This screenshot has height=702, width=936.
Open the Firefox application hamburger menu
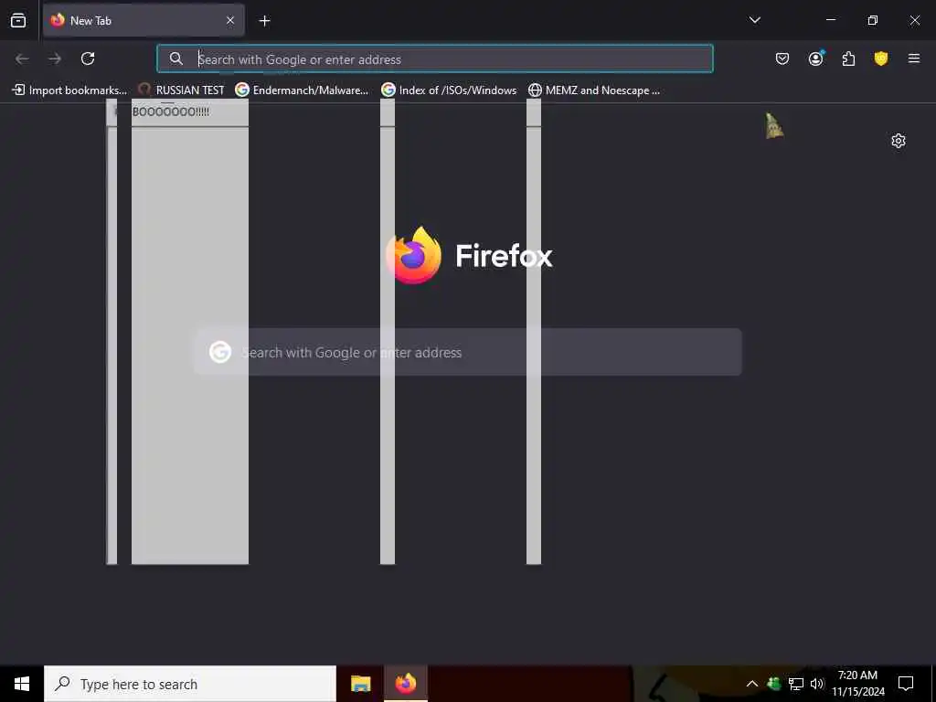[x=913, y=58]
